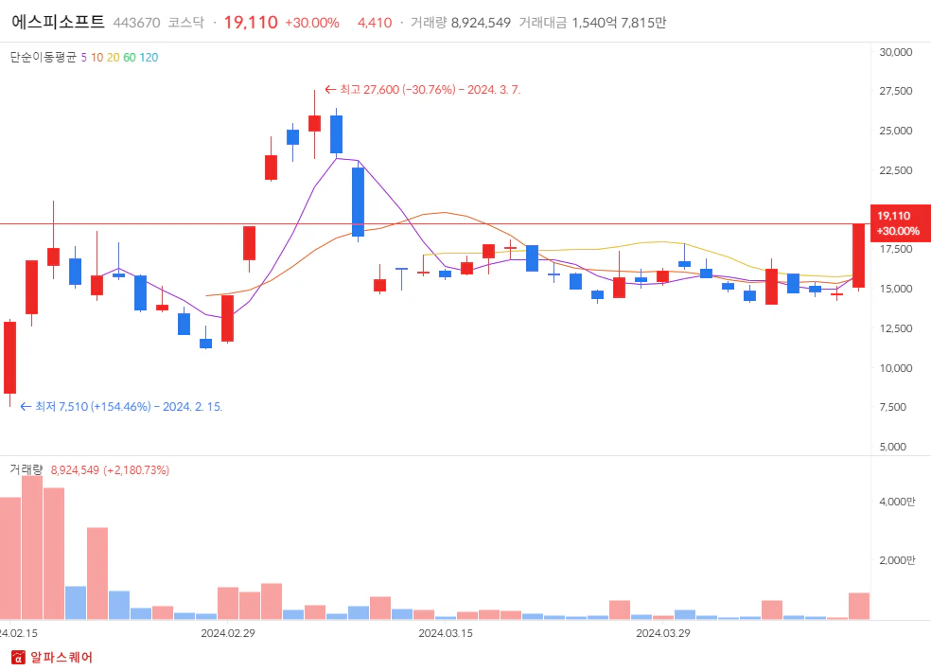Click the 12,500 price axis label
Viewport: 931px width, 671px height.
(895, 328)
